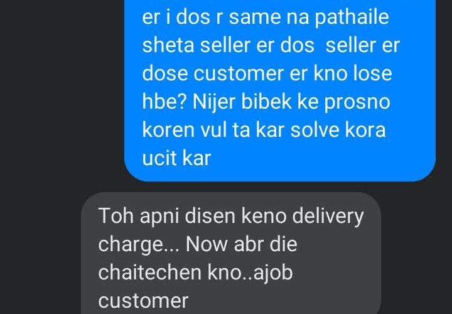The height and width of the screenshot is (314, 452).
Task: Tap the text "ucit kar" at bubble end
Action: click(176, 158)
